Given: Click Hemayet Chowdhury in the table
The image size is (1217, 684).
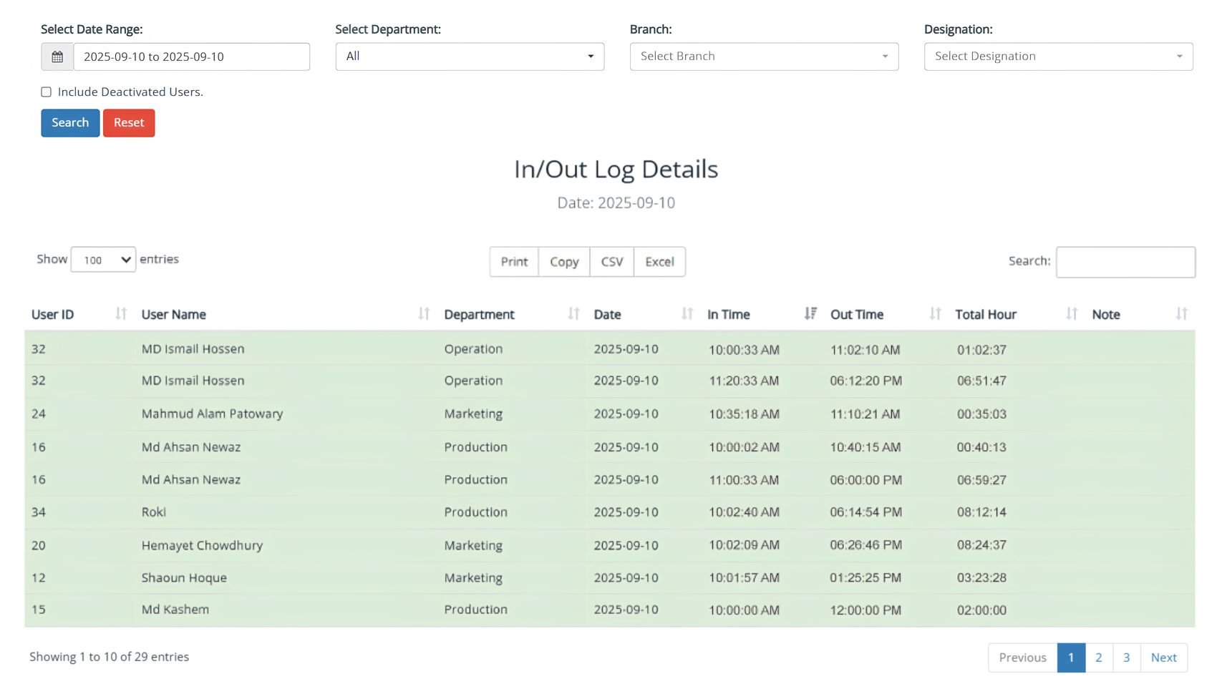Looking at the screenshot, I should [202, 545].
